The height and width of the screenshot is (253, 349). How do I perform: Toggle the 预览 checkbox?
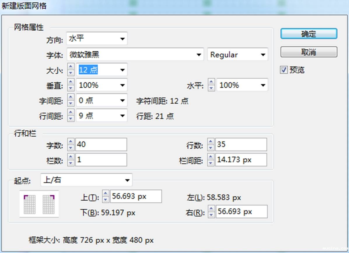coord(284,70)
